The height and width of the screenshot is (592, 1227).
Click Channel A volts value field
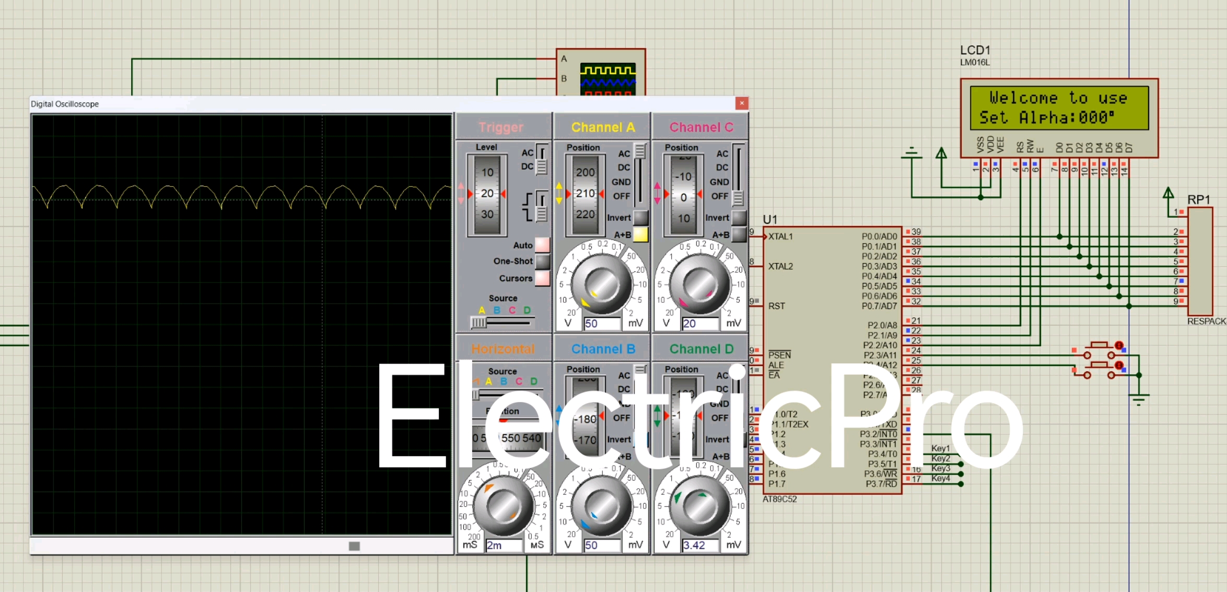[x=602, y=324]
